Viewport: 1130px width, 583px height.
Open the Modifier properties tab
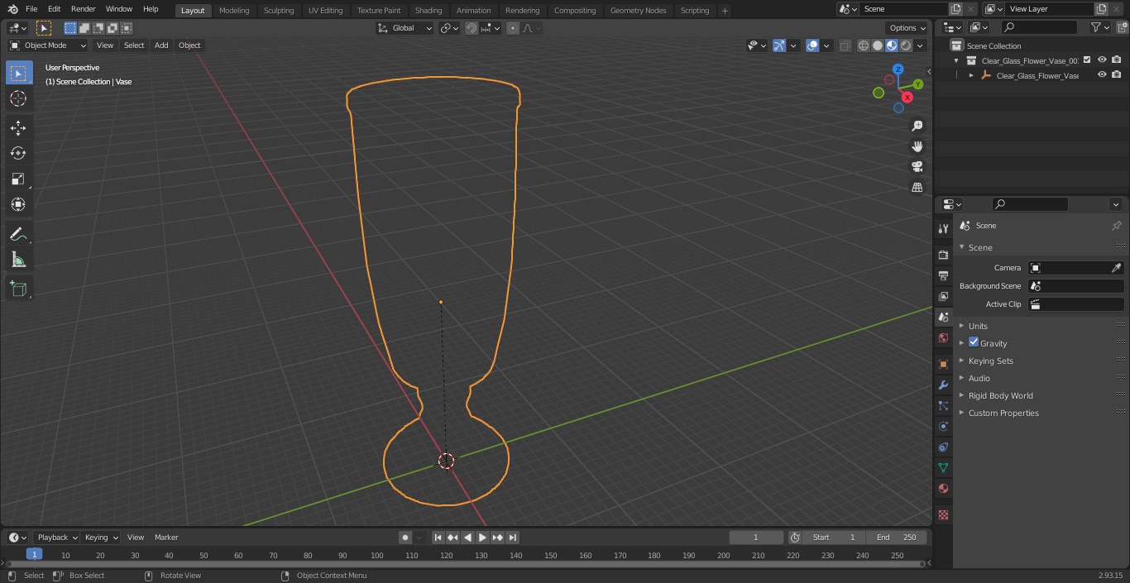943,385
